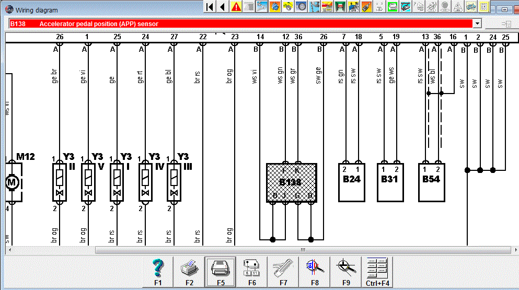Open the F6 connector pins view
This screenshot has height=290, width=519.
coord(251,272)
